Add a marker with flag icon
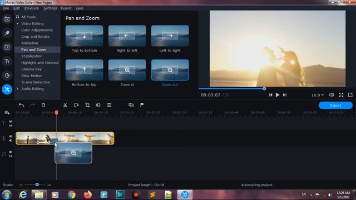Image resolution: width=356 pixels, height=200 pixels. (142, 105)
